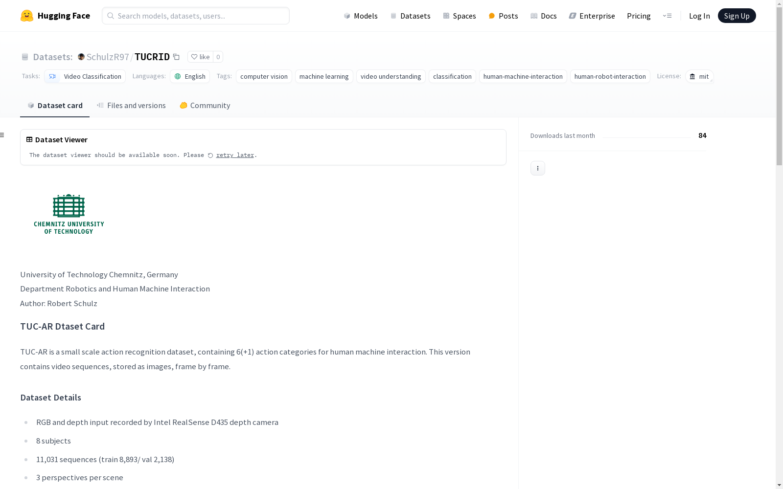Click the Intel RealSense D435 list item

coord(157,422)
